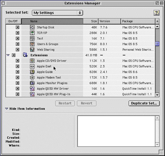Click the window zoom box
165x156 pixels.
point(157,3)
